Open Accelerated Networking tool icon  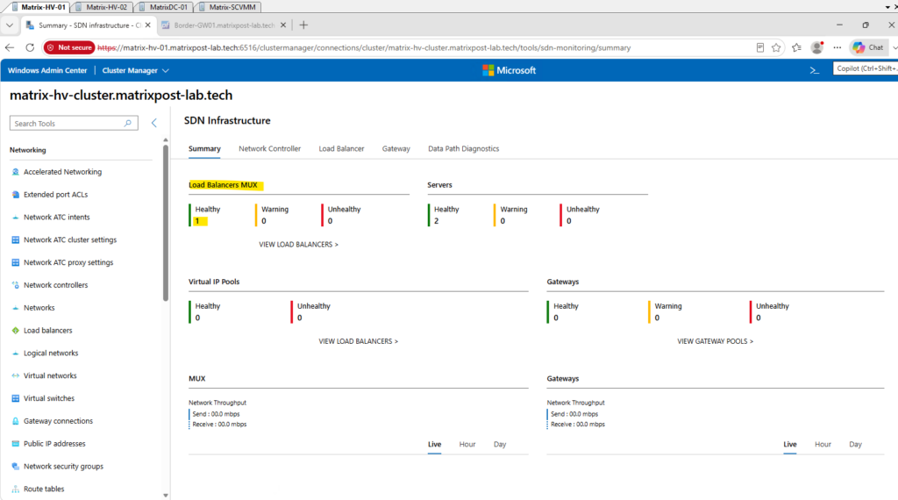16,172
